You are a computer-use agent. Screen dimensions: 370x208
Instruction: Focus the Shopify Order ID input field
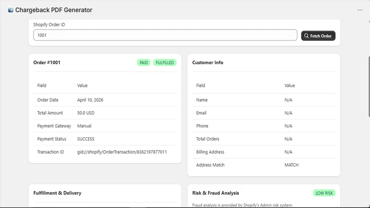click(x=165, y=35)
